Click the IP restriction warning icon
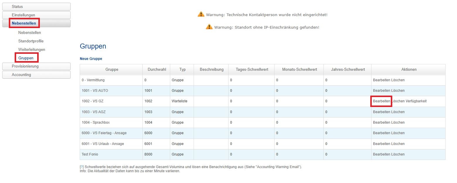 click(x=209, y=27)
